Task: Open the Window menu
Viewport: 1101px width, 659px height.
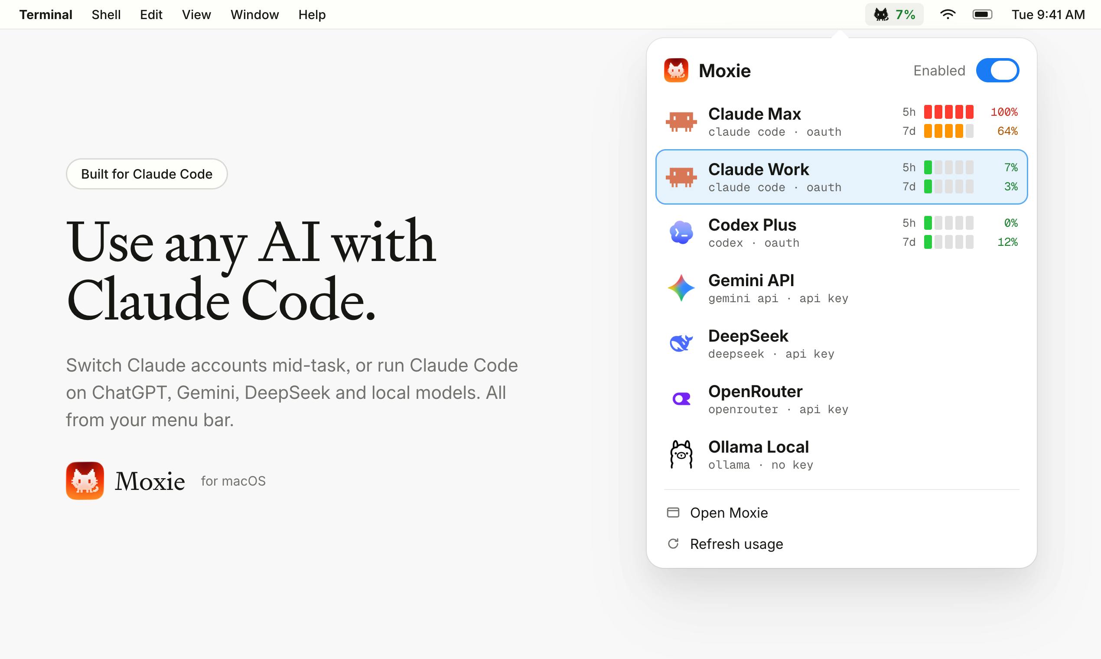Action: point(254,15)
